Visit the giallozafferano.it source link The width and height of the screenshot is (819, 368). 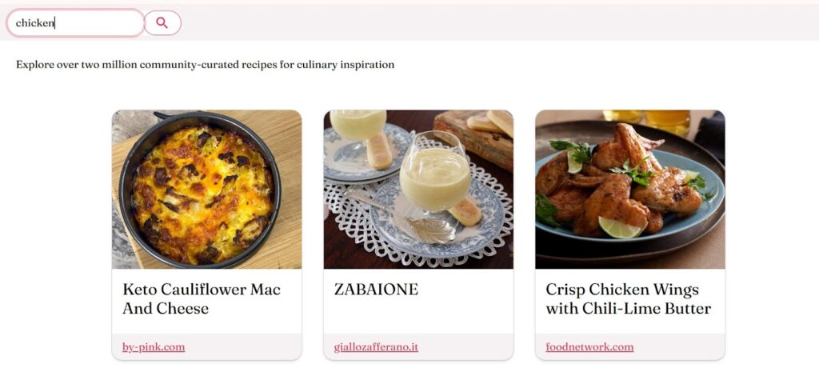376,347
